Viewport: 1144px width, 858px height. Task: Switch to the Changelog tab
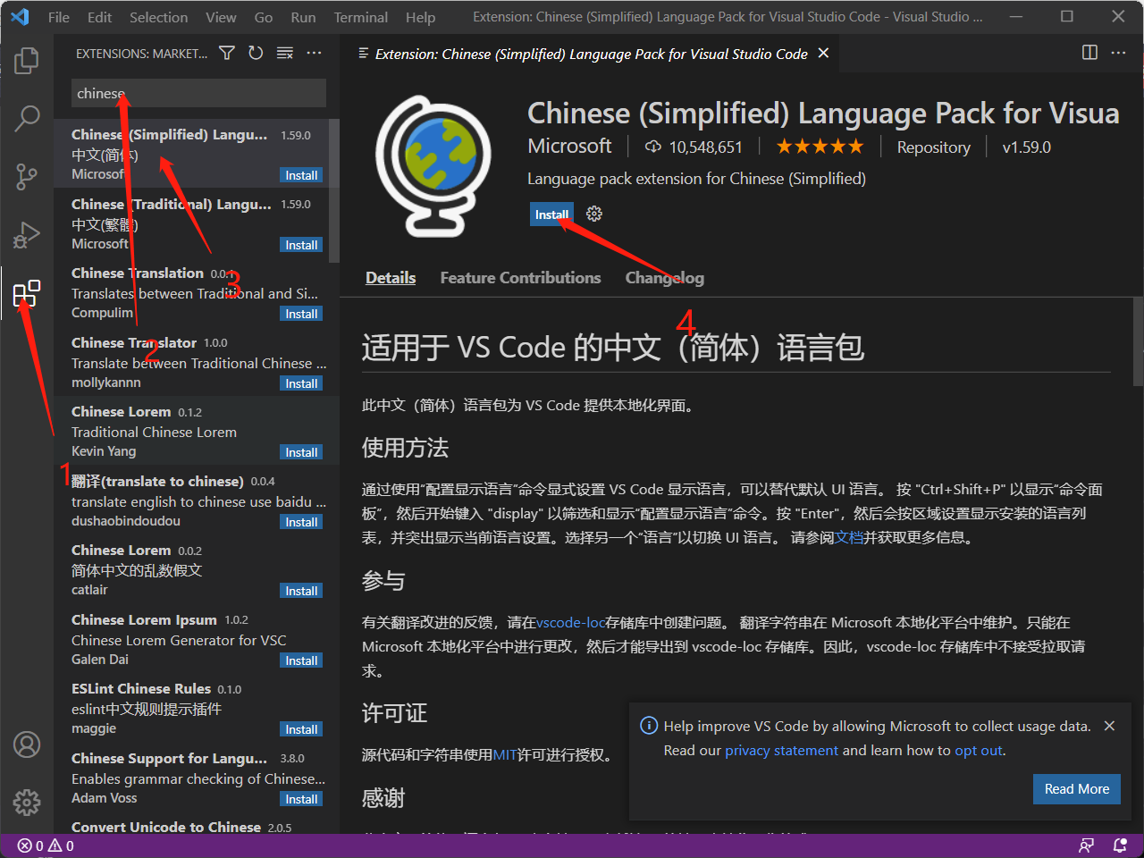tap(665, 278)
